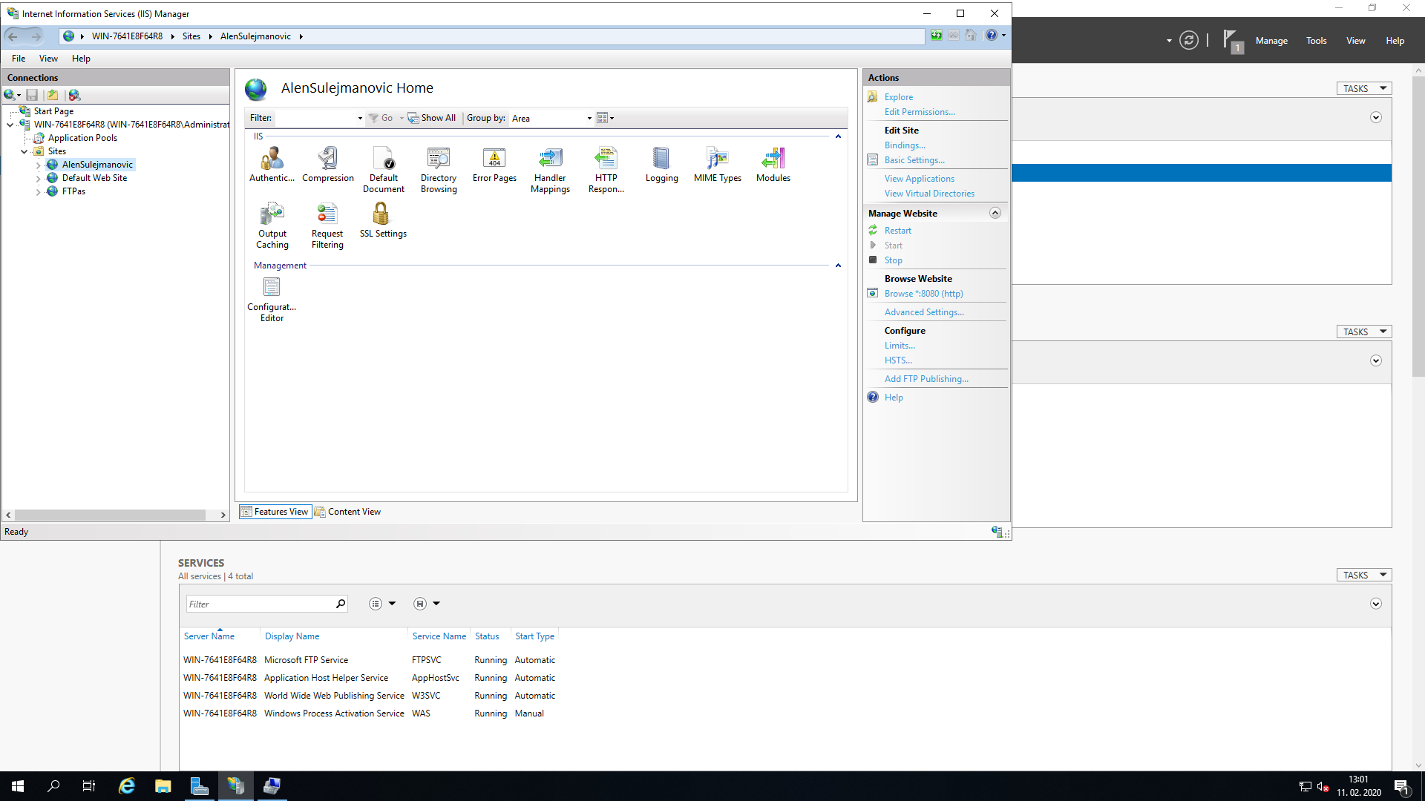Screen dimensions: 1425x801
Task: Click the Up folder icon in Connections toolbar
Action: click(x=53, y=95)
